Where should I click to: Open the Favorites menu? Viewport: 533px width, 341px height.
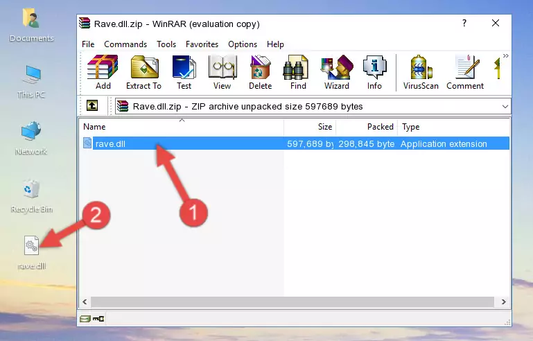(202, 44)
